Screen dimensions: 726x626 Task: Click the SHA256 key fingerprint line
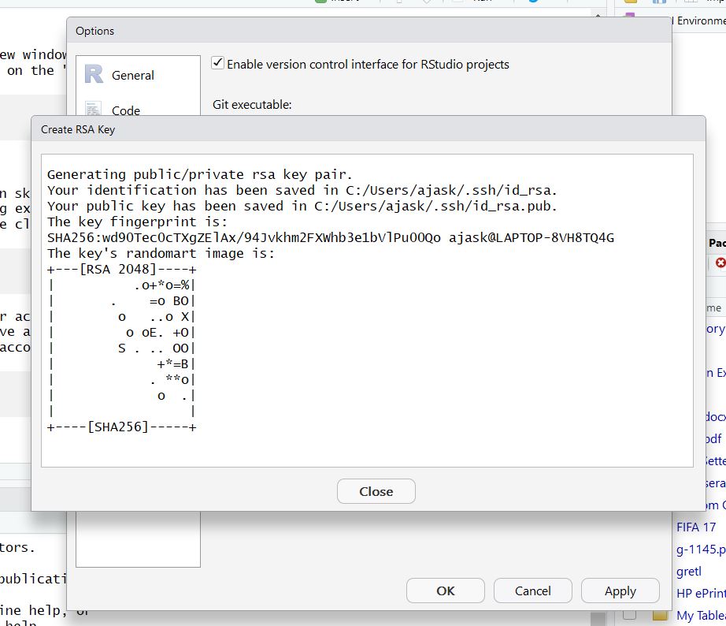click(x=331, y=238)
